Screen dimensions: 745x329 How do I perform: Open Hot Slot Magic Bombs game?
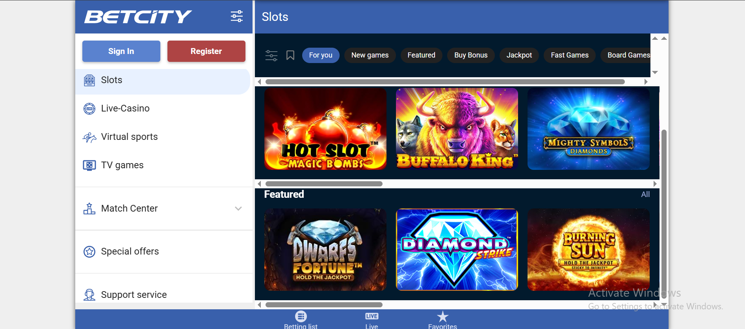pyautogui.click(x=325, y=129)
